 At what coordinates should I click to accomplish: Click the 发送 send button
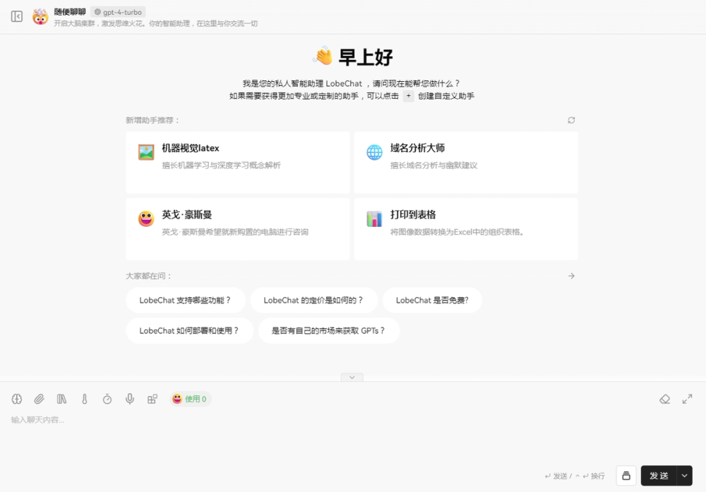coord(659,476)
